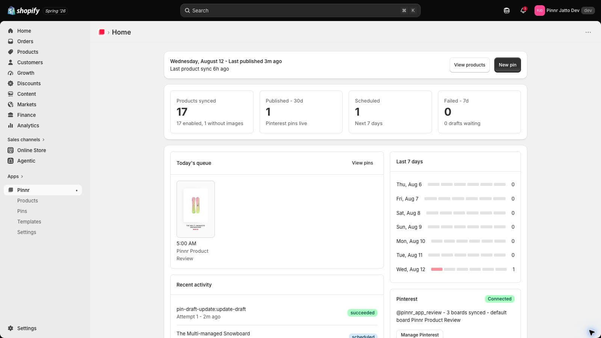Click the New pin button
This screenshot has height=338, width=601.
[x=507, y=65]
